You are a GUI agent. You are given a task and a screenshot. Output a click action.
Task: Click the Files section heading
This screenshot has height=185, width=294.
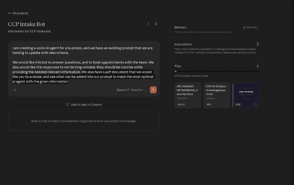[x=178, y=66]
